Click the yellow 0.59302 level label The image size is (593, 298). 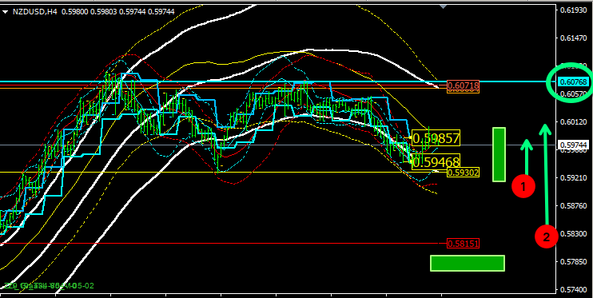click(463, 173)
